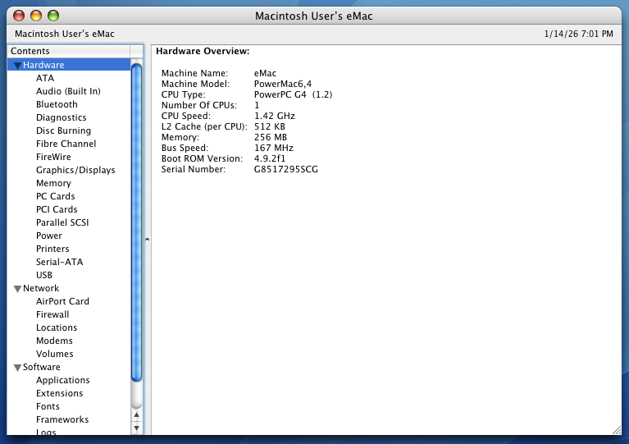Click the date and time 1/14/26 7:01 PM
Screen dimensions: 629x444
tap(578, 34)
